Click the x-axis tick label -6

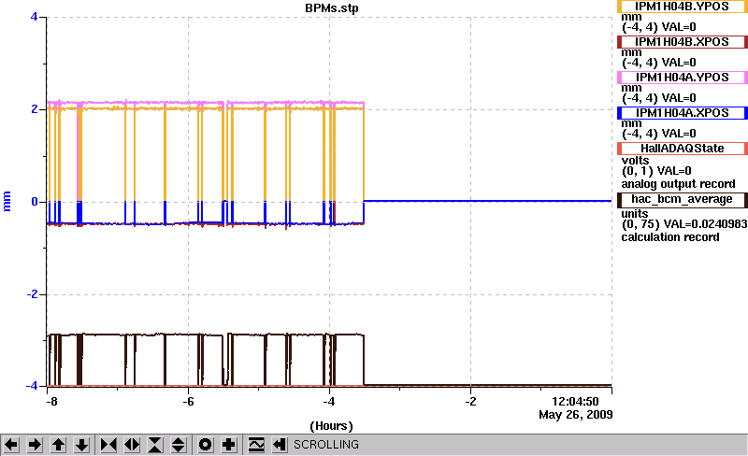188,402
